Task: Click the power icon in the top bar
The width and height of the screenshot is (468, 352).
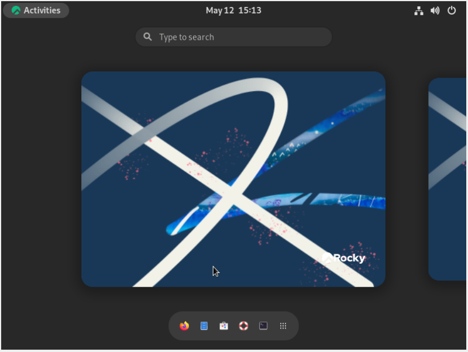Action: pyautogui.click(x=450, y=10)
